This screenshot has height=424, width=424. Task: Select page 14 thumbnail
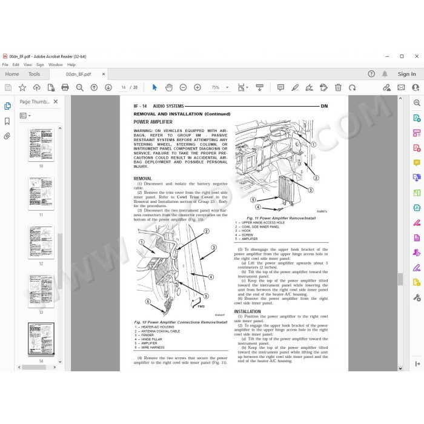(41, 339)
